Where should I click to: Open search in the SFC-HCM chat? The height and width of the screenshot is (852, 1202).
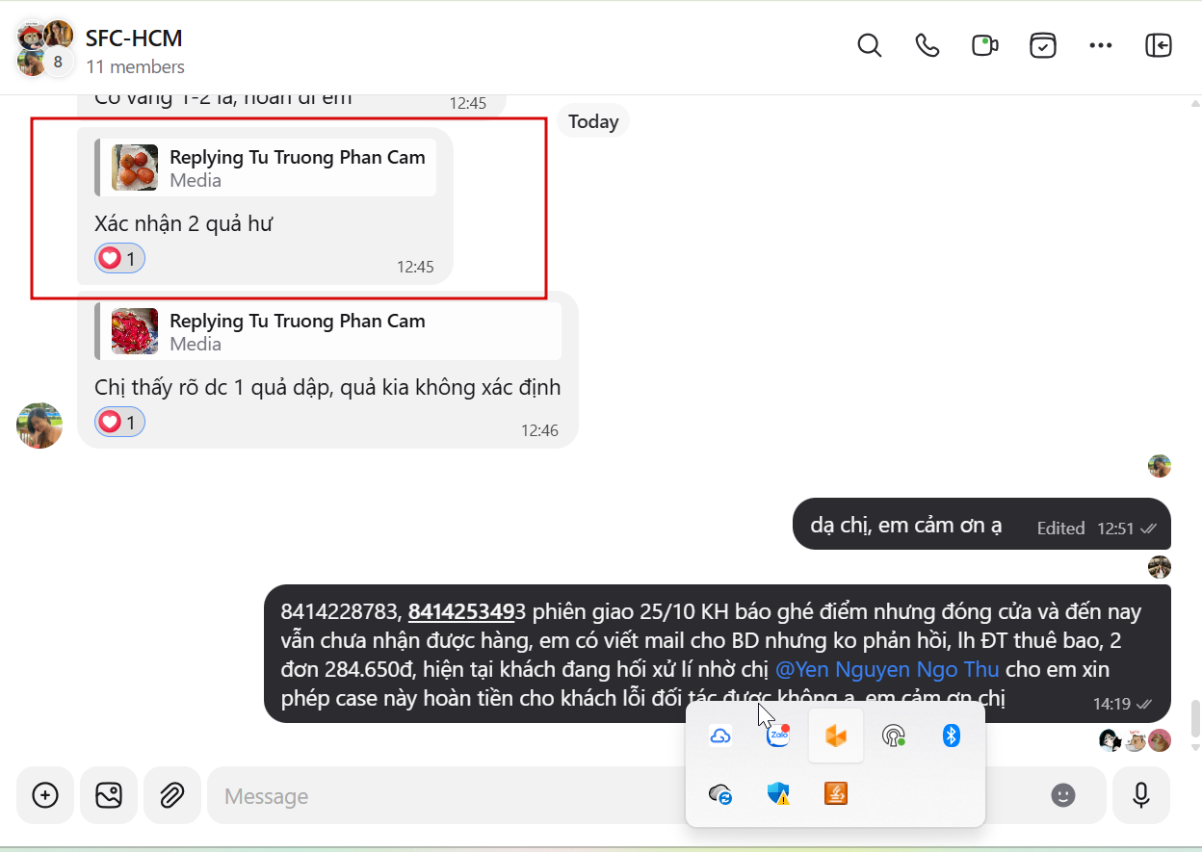click(870, 45)
